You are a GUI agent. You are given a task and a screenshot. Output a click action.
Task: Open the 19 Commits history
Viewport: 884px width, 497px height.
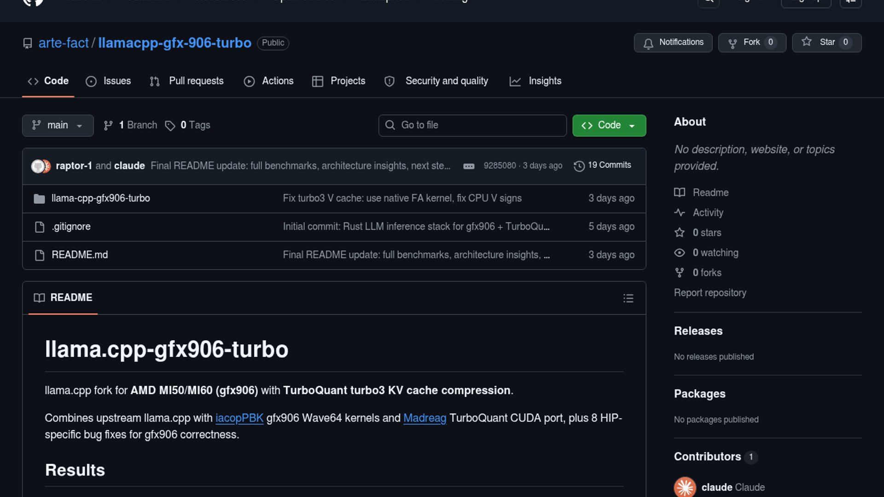click(602, 165)
